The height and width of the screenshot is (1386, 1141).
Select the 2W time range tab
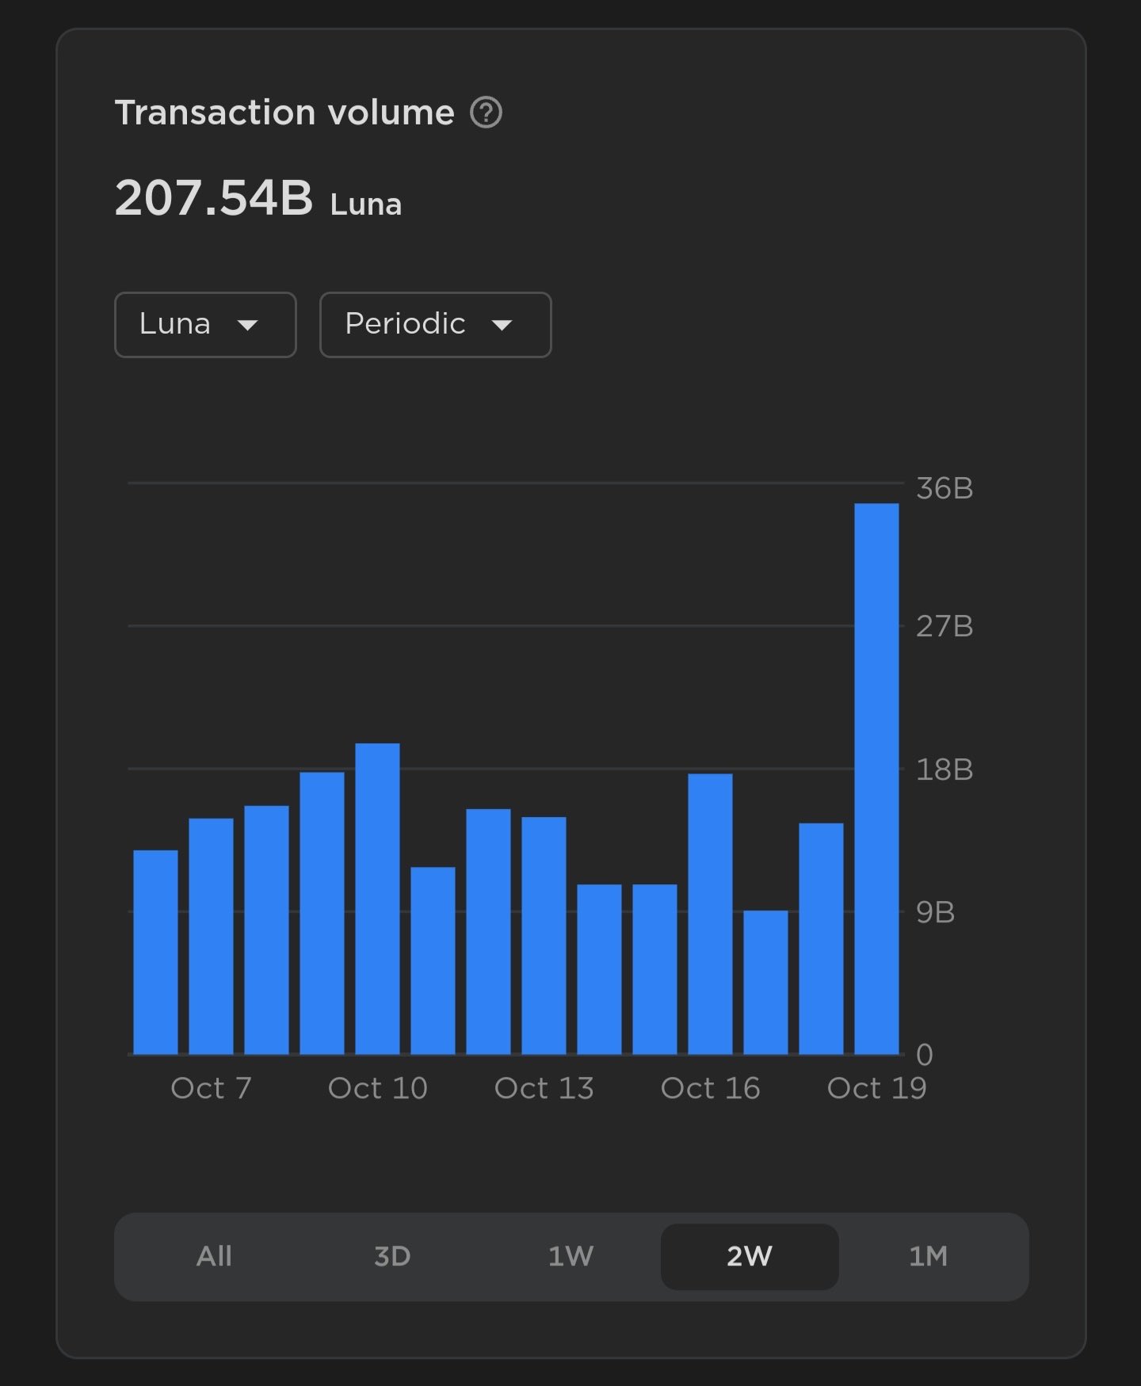click(750, 1256)
